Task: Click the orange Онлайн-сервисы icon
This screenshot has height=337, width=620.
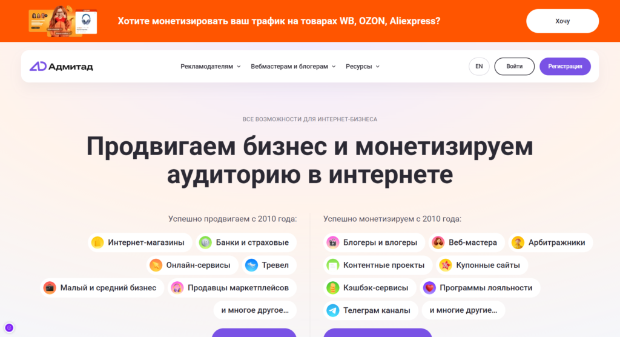Action: 156,265
